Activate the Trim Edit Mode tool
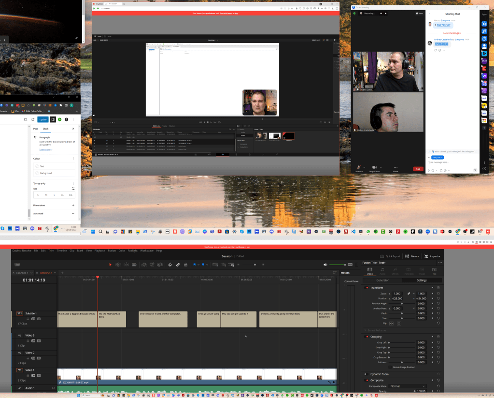The height and width of the screenshot is (398, 494). tap(118, 265)
